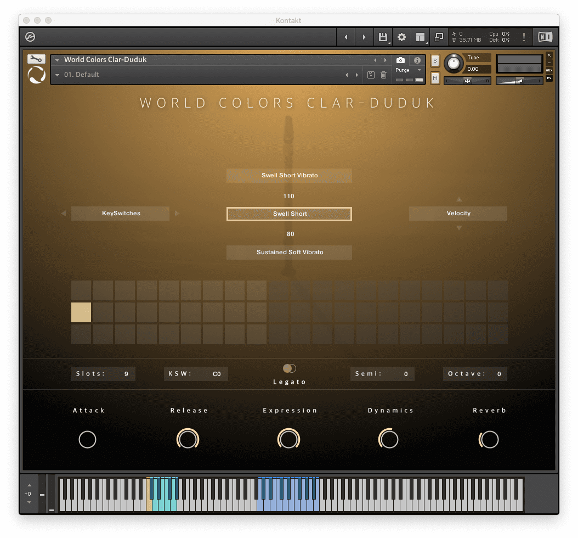Remove the instrument with the X button
This screenshot has height=538, width=578.
coord(549,55)
